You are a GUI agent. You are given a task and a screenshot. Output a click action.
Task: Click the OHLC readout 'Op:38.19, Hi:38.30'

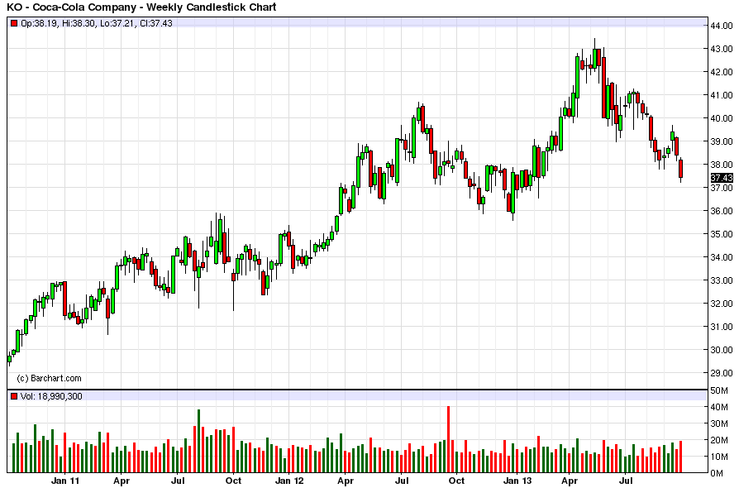click(58, 23)
